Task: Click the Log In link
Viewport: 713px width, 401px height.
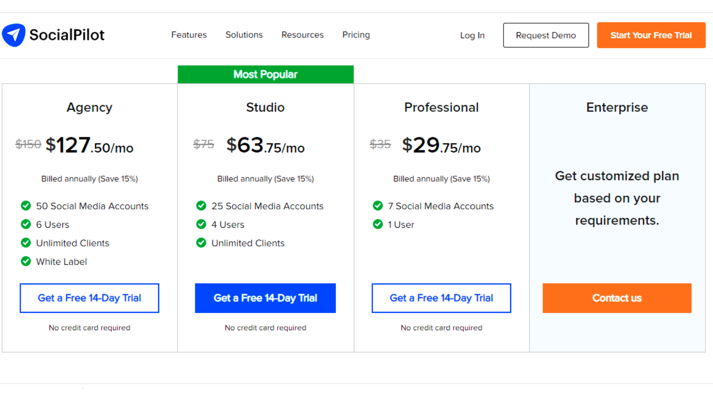Action: [x=472, y=35]
